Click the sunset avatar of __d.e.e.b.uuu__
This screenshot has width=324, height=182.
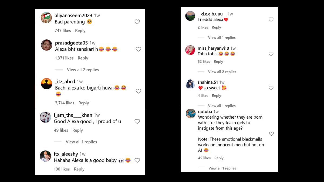point(190,16)
